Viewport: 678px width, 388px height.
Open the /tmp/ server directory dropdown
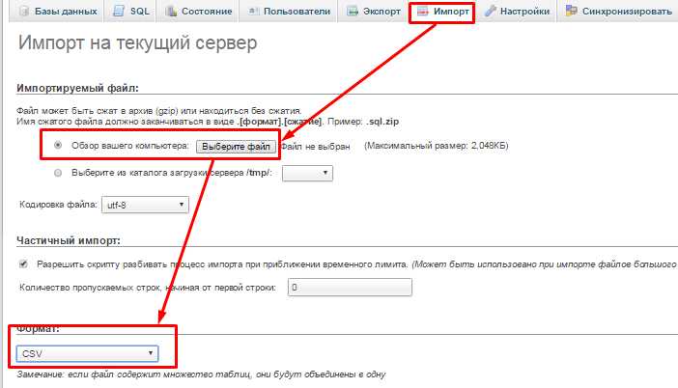click(x=307, y=173)
